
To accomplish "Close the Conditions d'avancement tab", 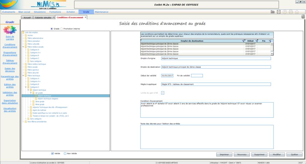I will point(86,18).
